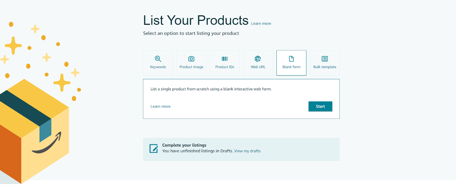Select the Keywords listing option
Image resolution: width=456 pixels, height=188 pixels.
pos(158,63)
